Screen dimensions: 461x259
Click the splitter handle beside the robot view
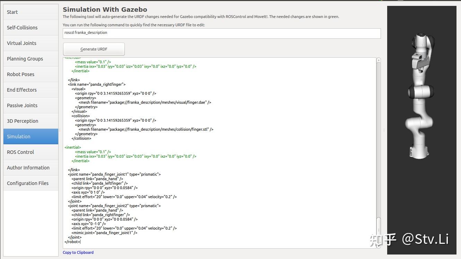point(384,130)
